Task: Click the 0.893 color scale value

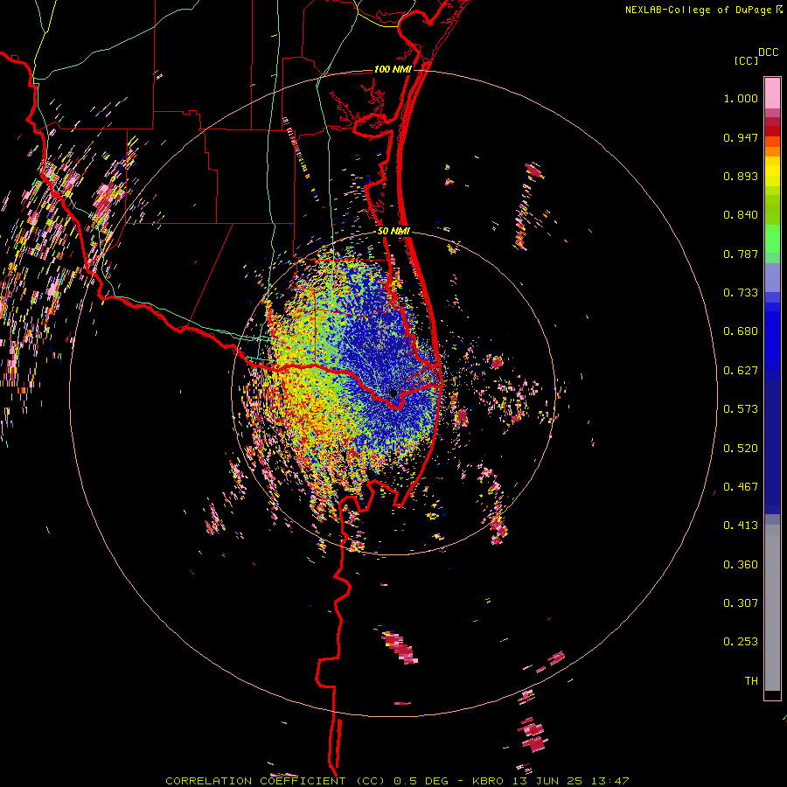Action: 741,176
